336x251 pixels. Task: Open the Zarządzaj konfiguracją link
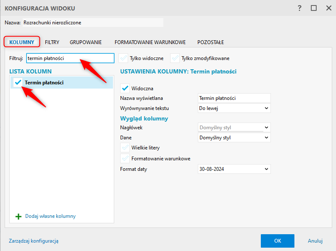click(34, 241)
